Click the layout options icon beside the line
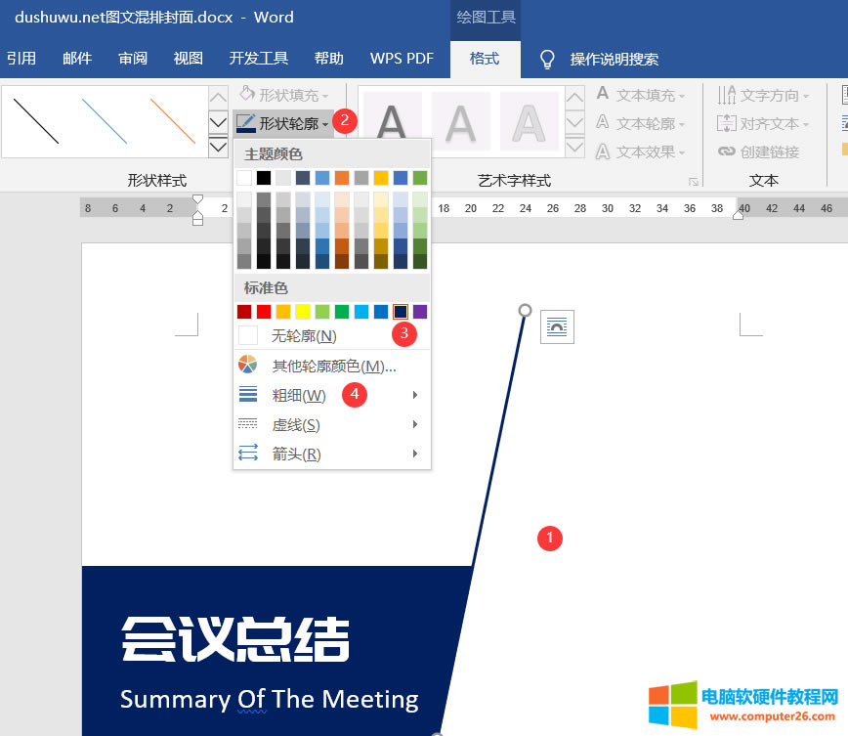This screenshot has width=848, height=736. pos(557,327)
